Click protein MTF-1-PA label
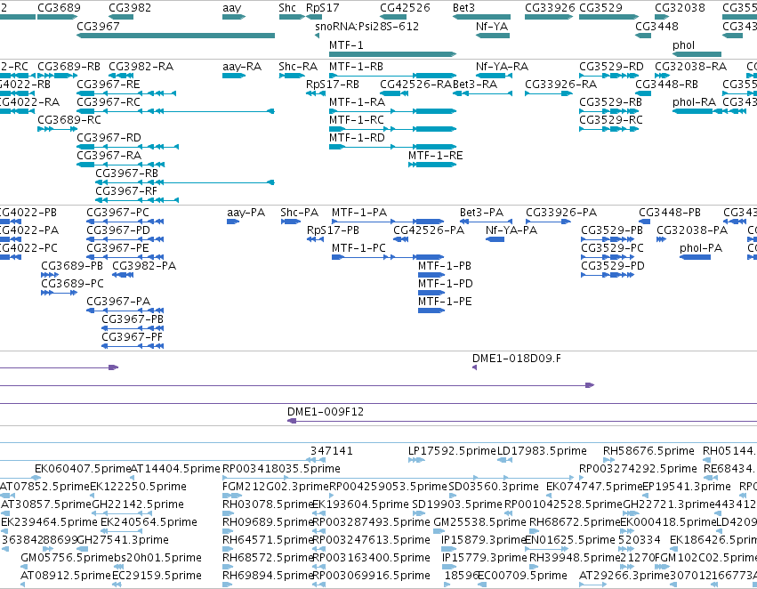The width and height of the screenshot is (757, 589). (x=359, y=213)
